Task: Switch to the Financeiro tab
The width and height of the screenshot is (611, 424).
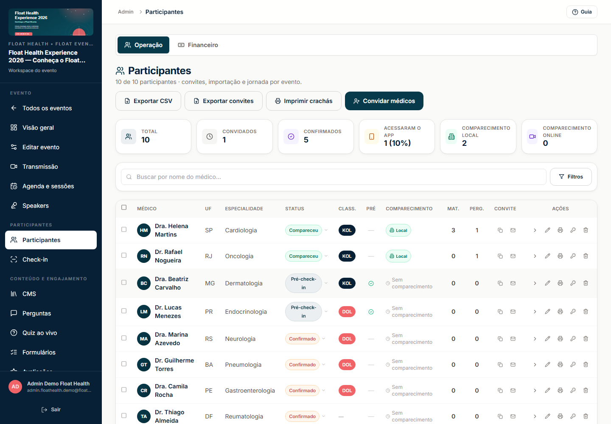Action: click(198, 45)
